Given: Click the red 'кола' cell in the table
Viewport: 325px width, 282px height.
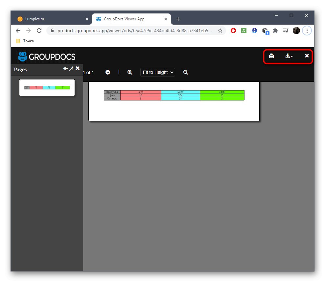Looking at the screenshot, I should coord(141,92).
